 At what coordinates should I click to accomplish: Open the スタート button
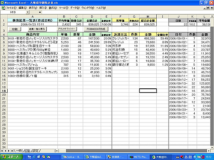point(12,157)
